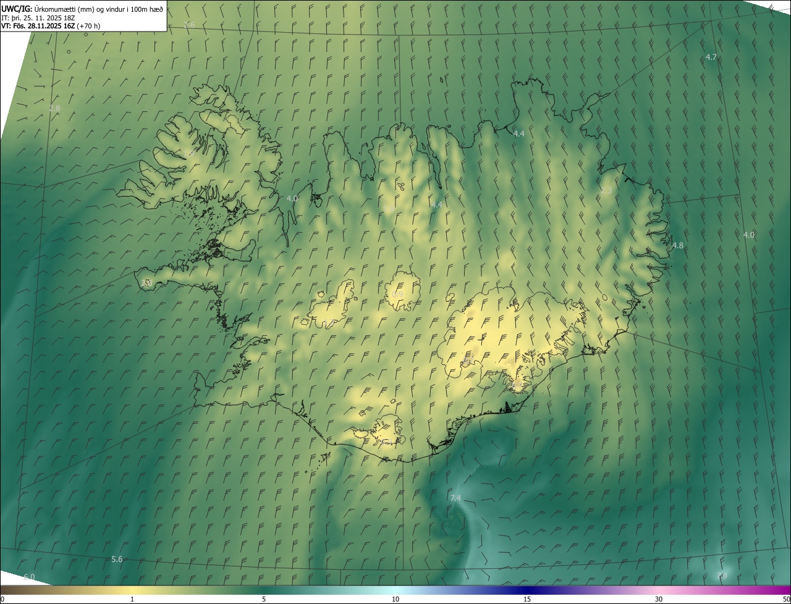The height and width of the screenshot is (604, 791).
Task: Click the 5.6 precipitation value label
Action: coord(117,559)
